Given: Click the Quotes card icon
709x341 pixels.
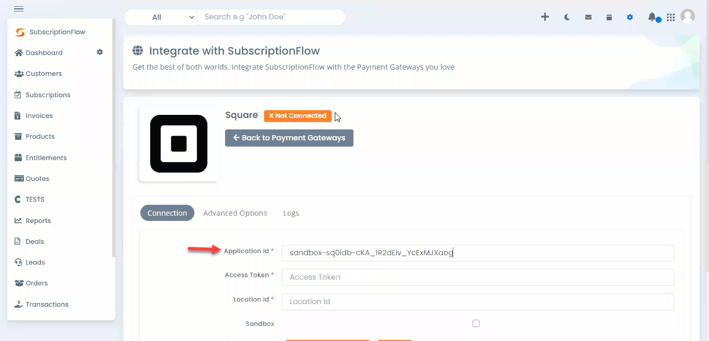Looking at the screenshot, I should coord(19,178).
